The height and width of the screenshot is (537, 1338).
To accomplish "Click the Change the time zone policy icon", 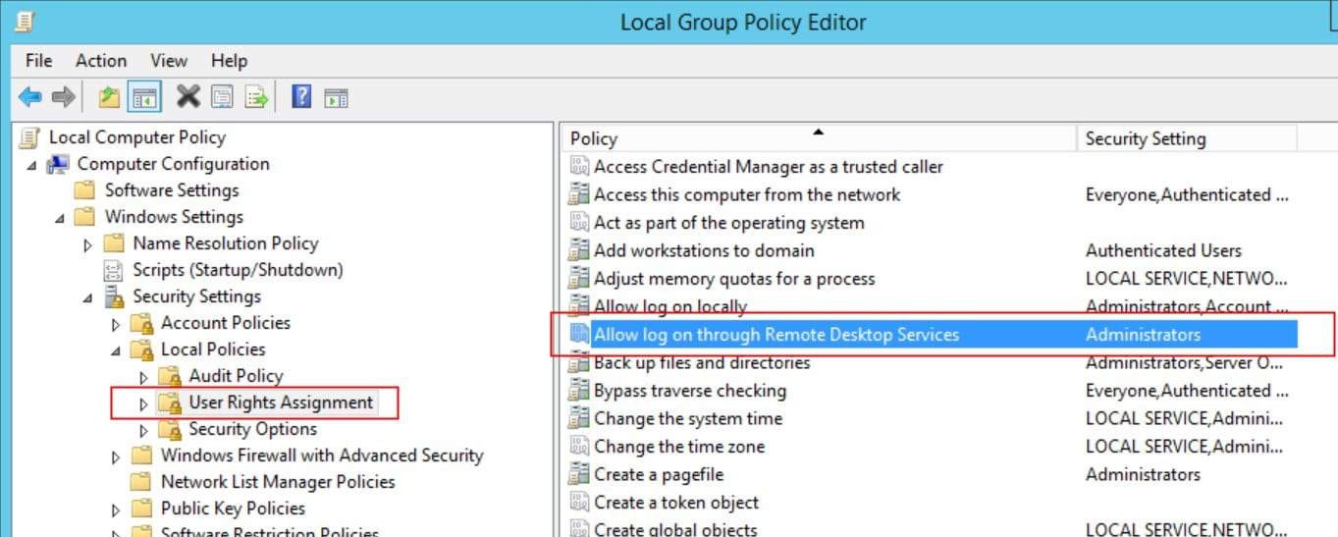I will [579, 447].
